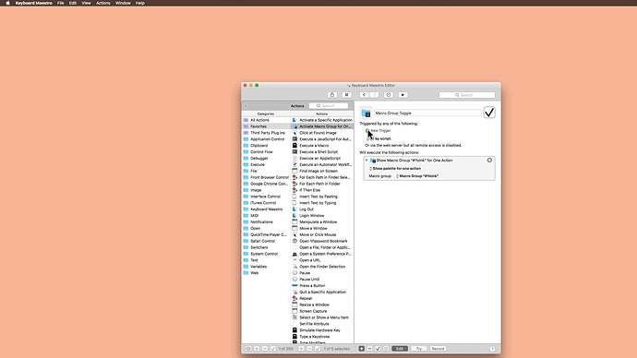637x358 pixels.
Task: Click the Actions panel search field
Action: (329, 105)
